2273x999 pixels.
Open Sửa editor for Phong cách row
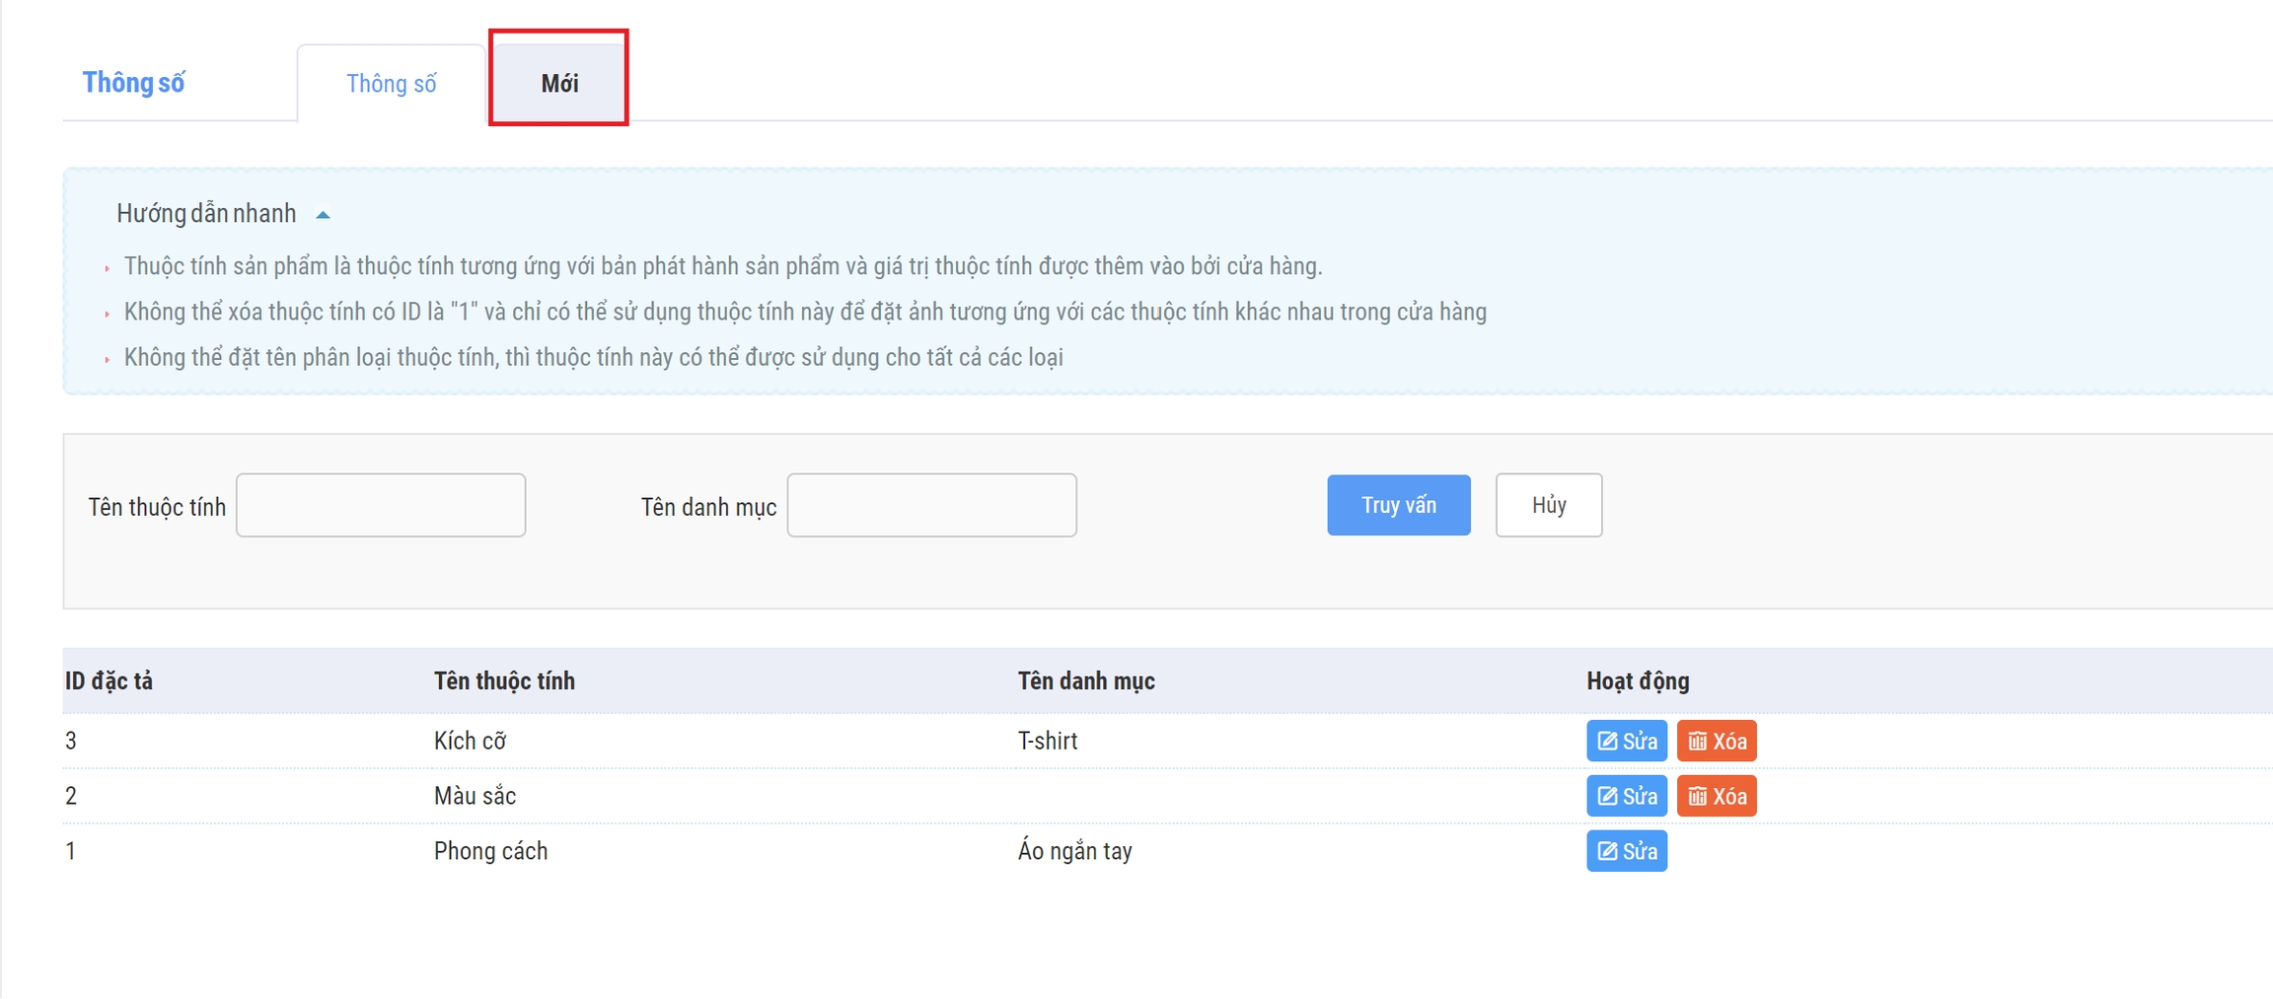pos(1626,852)
